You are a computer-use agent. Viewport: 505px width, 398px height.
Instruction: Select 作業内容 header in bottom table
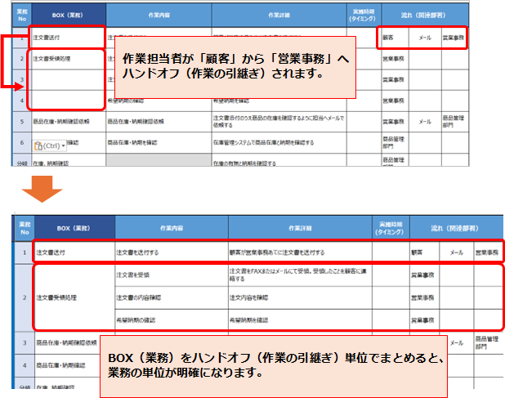172,228
